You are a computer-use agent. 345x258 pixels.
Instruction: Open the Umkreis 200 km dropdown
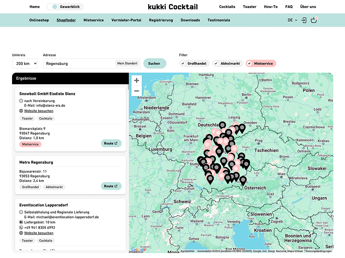[x=25, y=64]
